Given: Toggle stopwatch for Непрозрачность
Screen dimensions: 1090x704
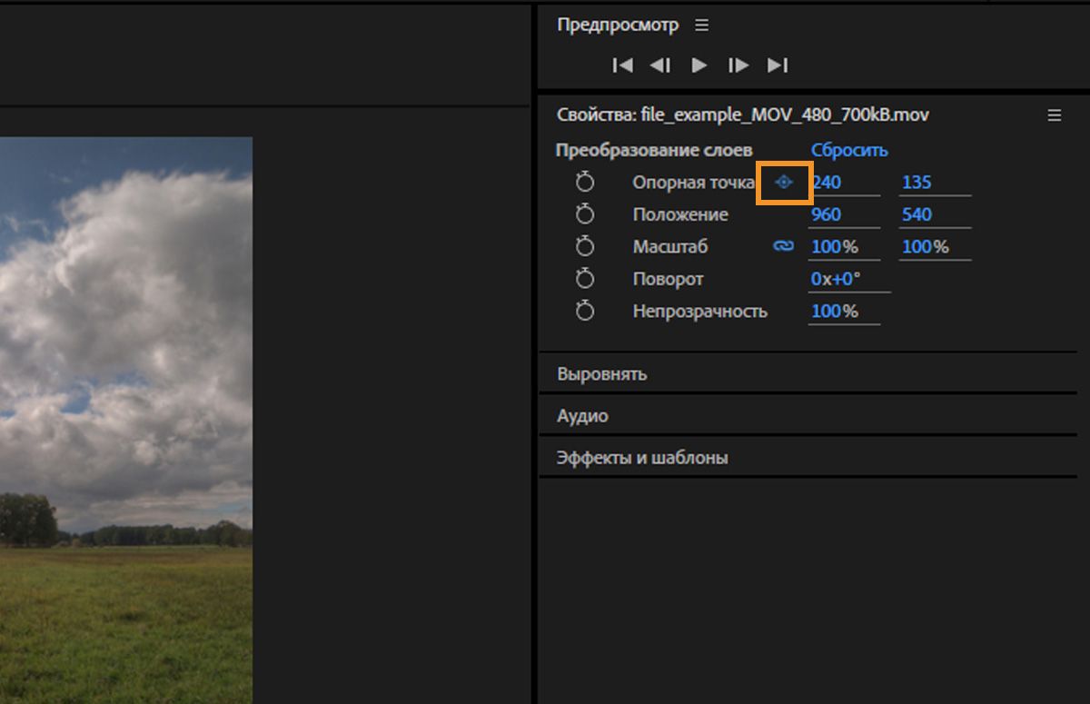Looking at the screenshot, I should 585,311.
